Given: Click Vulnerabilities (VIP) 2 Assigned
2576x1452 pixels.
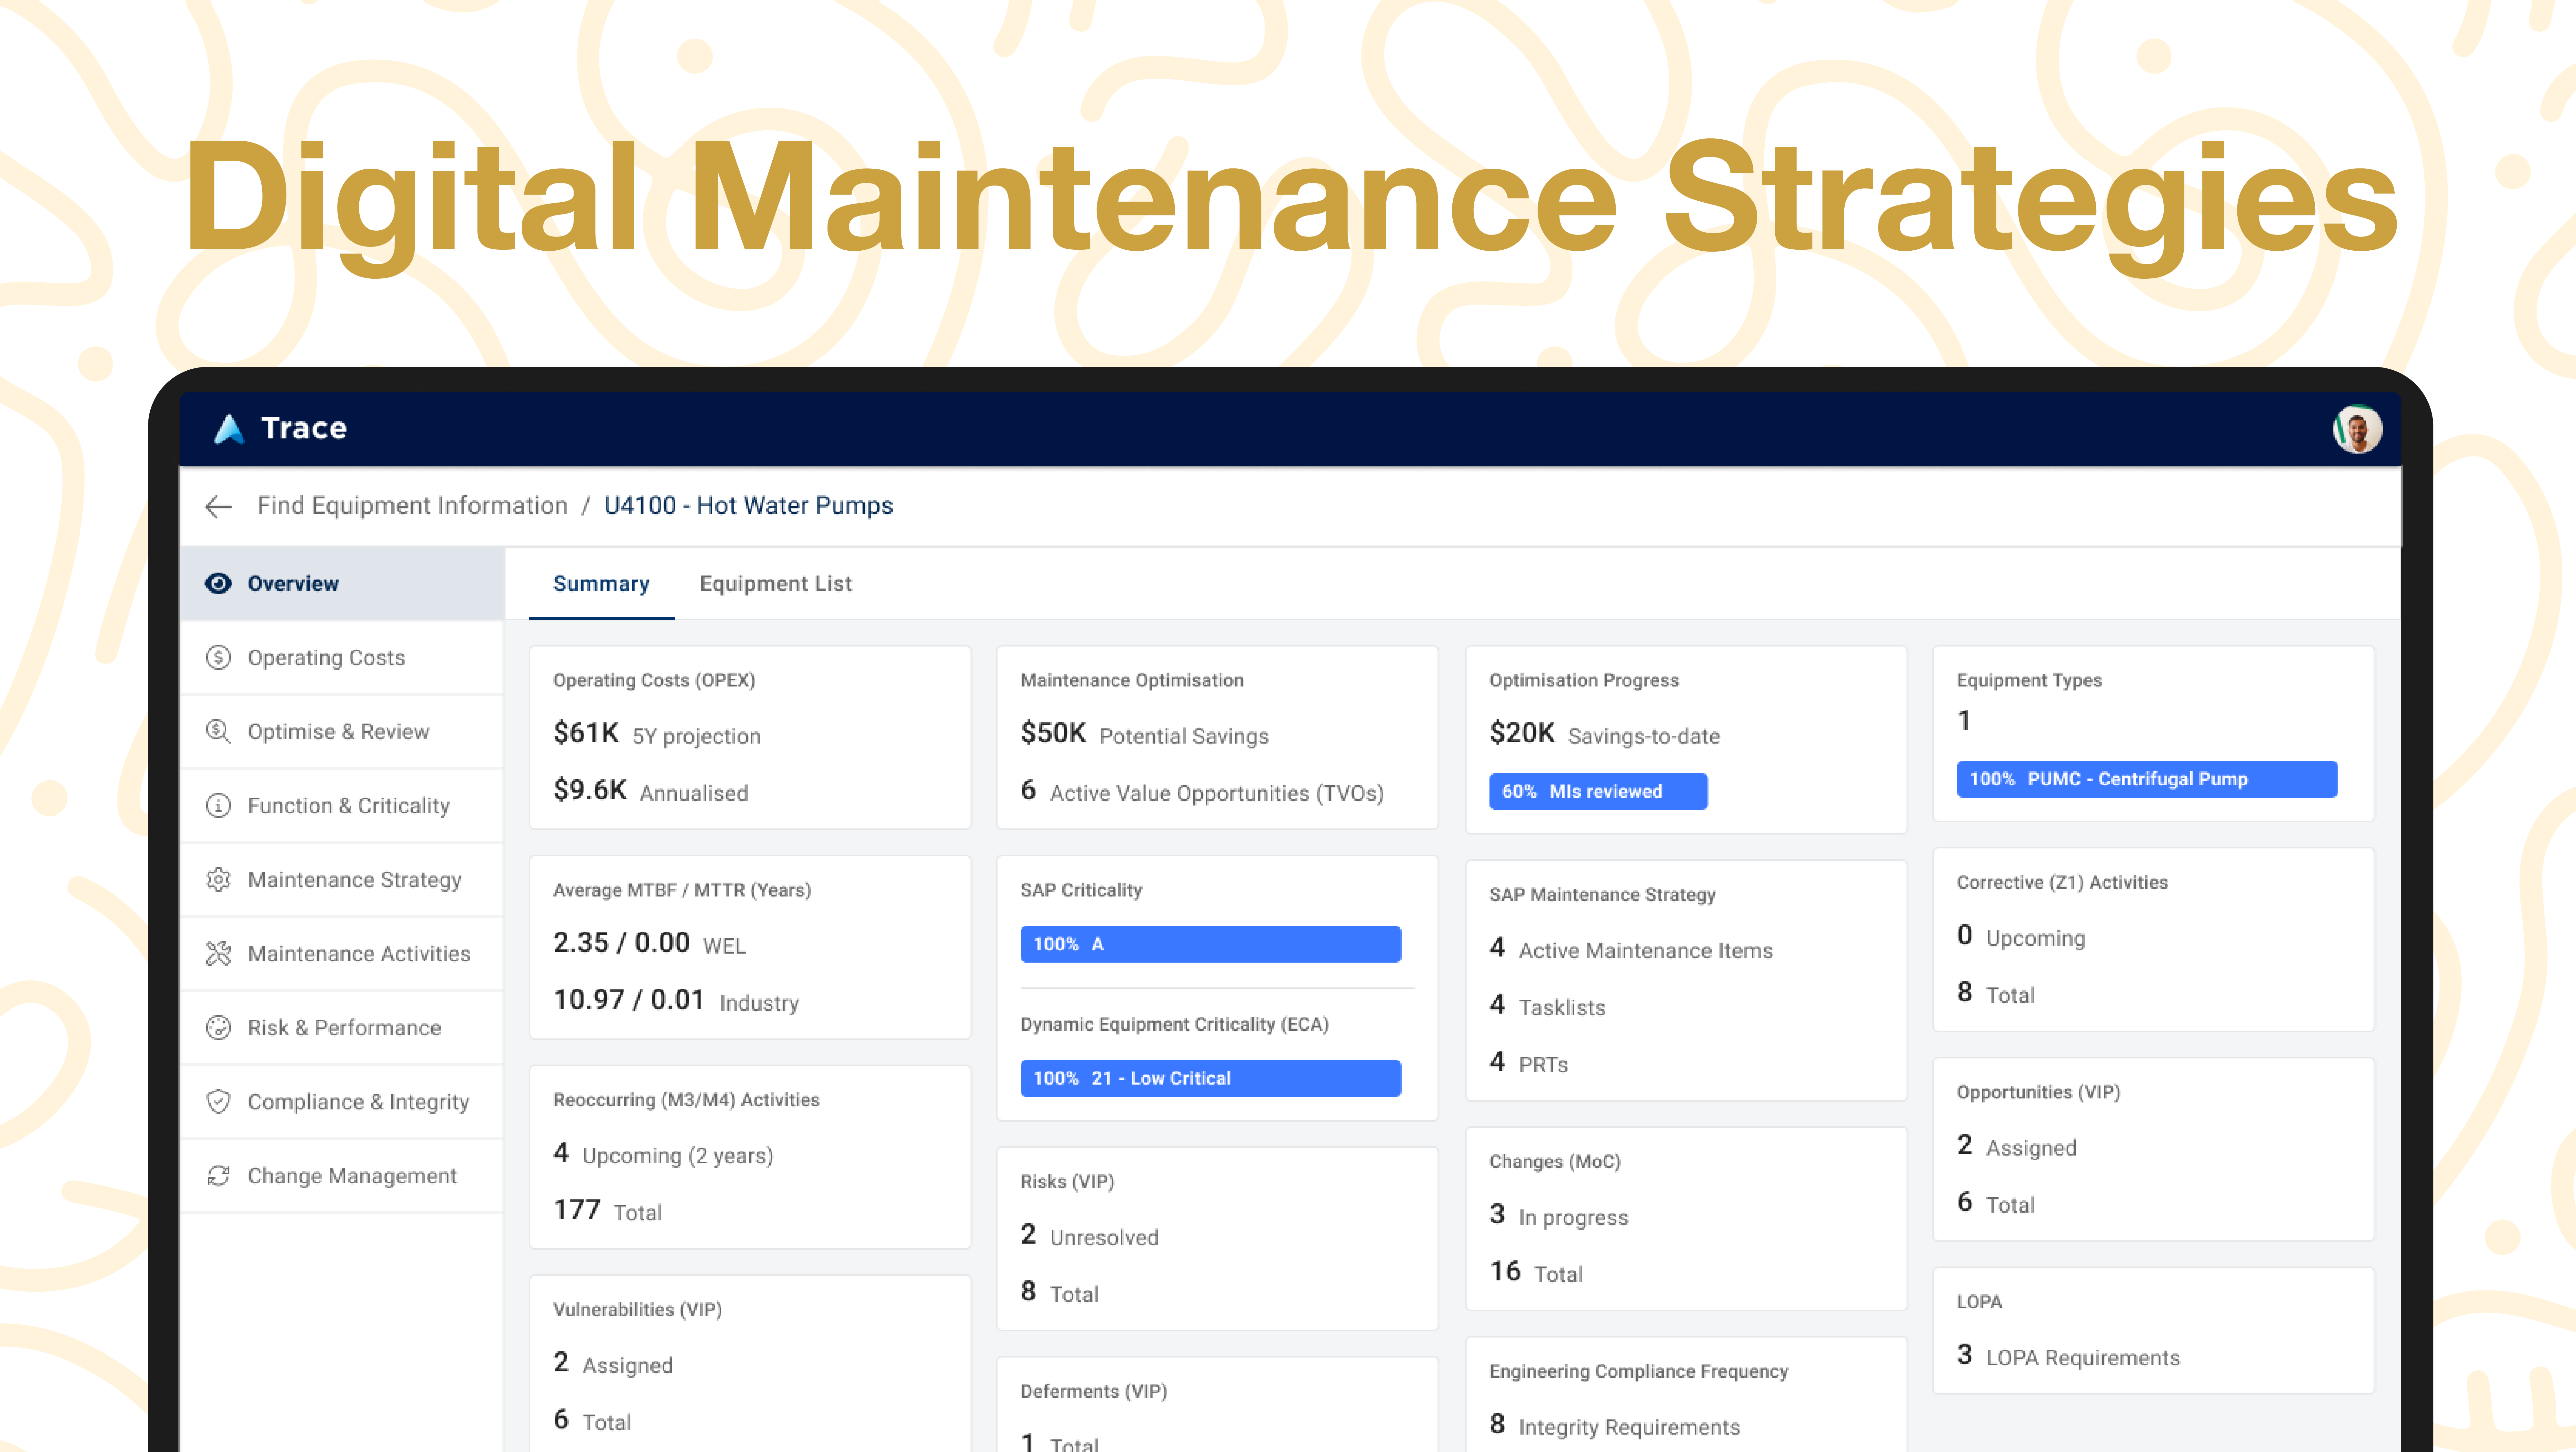Looking at the screenshot, I should pos(613,1364).
